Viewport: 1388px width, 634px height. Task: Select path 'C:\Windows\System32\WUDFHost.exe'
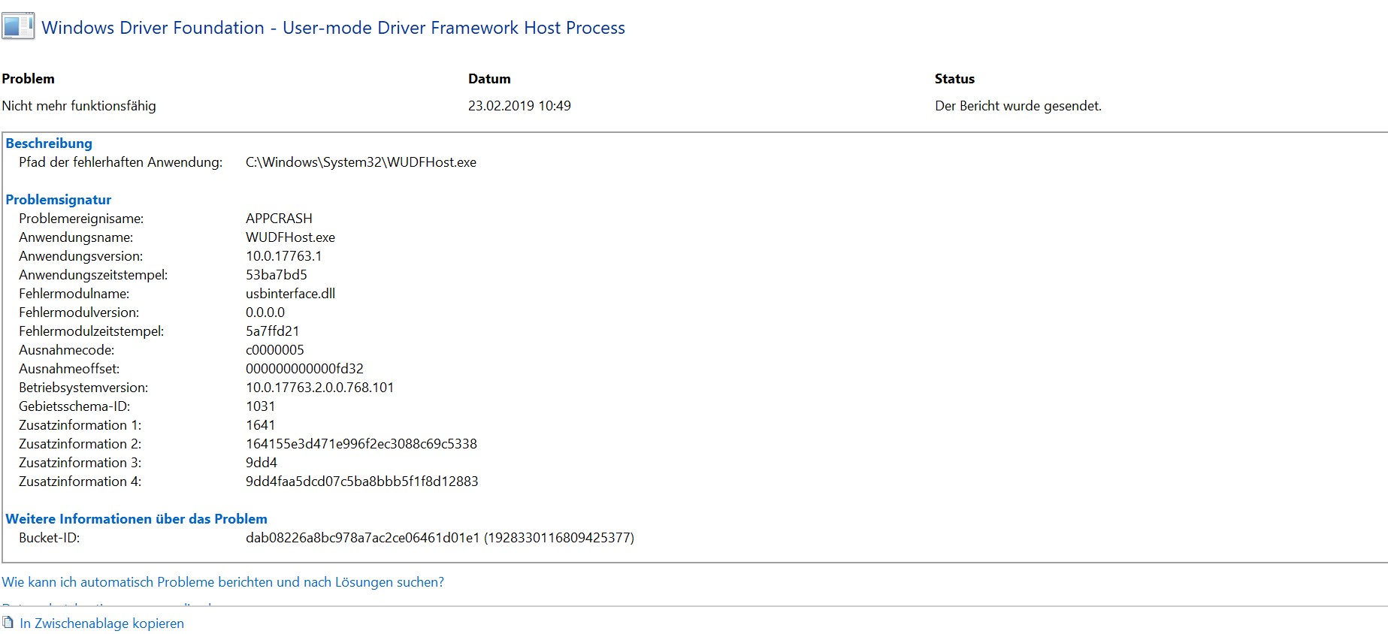pos(361,162)
